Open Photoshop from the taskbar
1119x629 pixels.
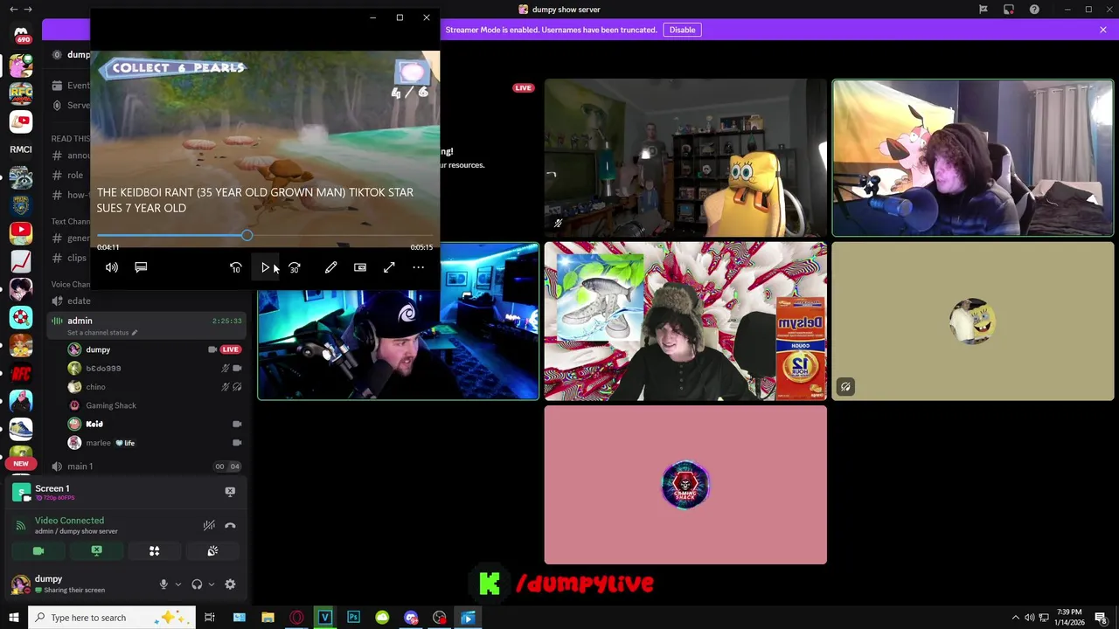pos(353,618)
